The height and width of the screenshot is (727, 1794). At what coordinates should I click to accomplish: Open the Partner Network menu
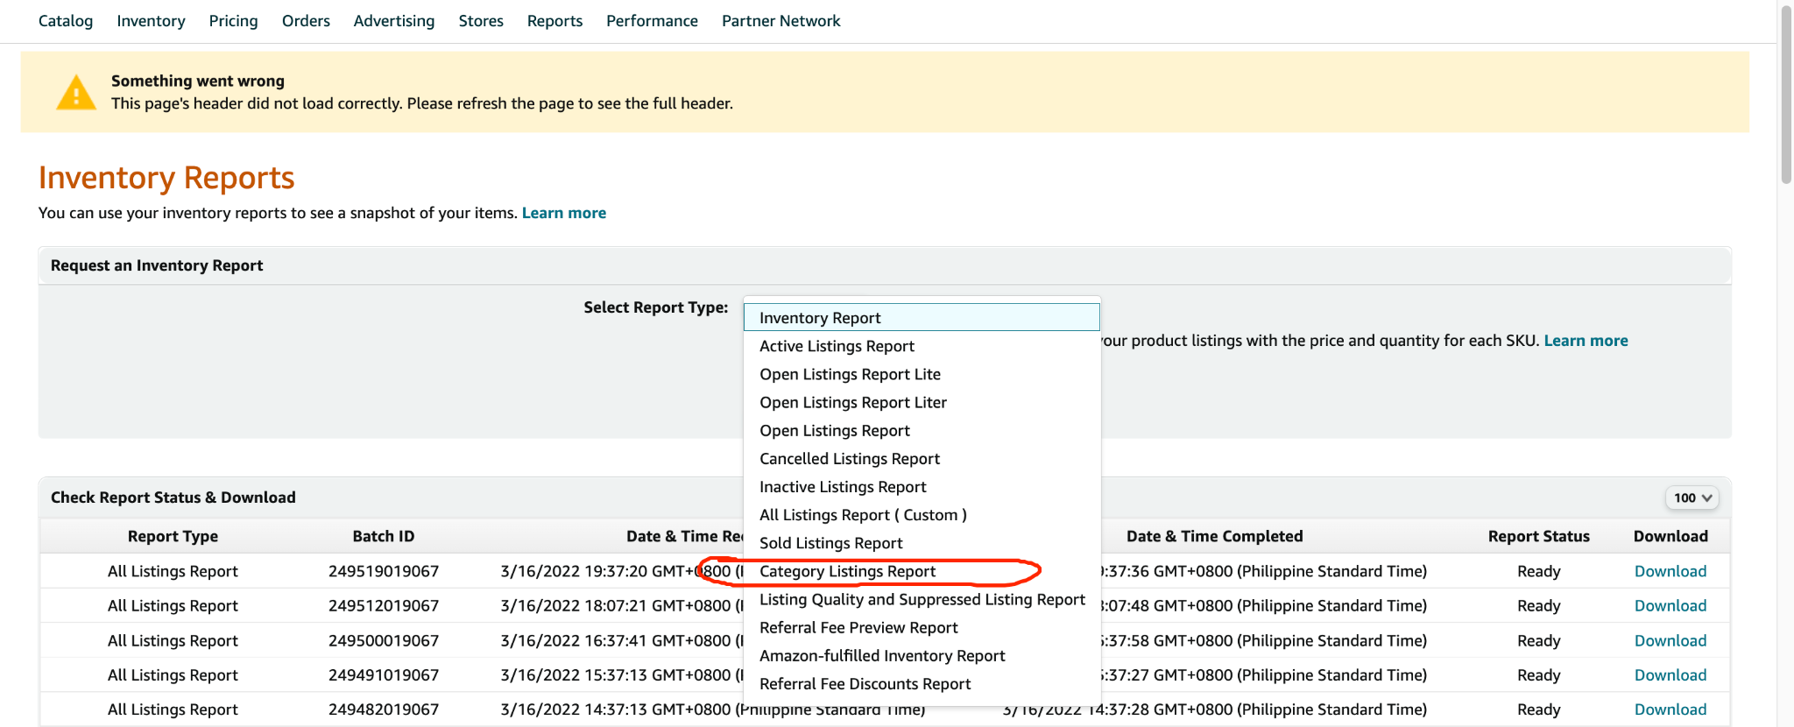coord(780,21)
